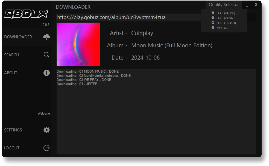Click the log line 04 JUPiTER

(x=78, y=84)
